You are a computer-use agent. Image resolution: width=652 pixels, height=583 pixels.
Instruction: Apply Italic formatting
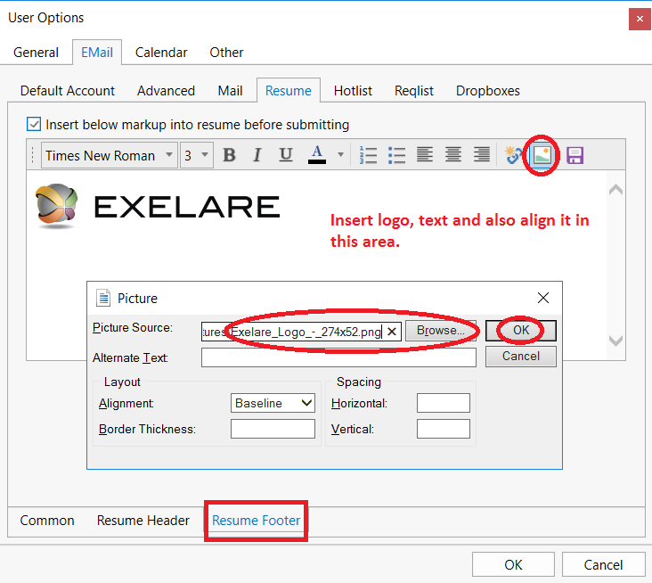pos(257,155)
